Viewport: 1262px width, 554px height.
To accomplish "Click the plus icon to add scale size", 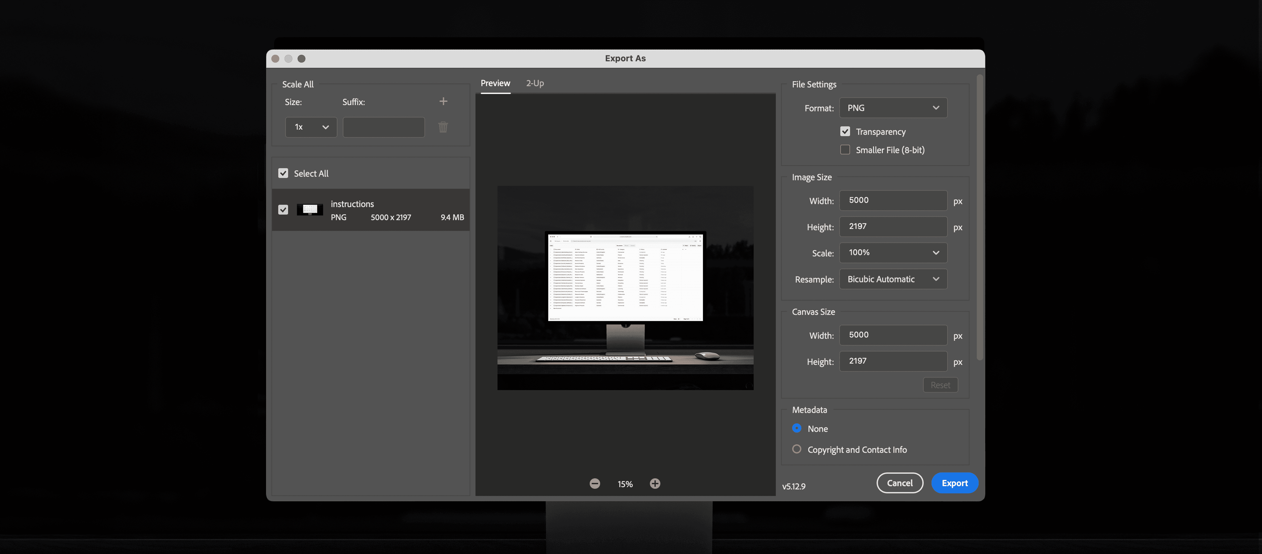I will [443, 101].
